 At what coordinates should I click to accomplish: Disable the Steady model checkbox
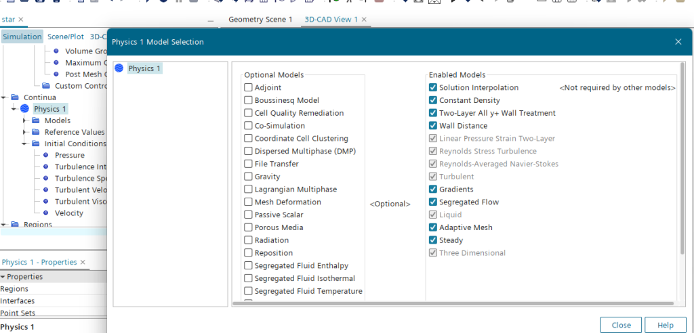pyautogui.click(x=432, y=240)
